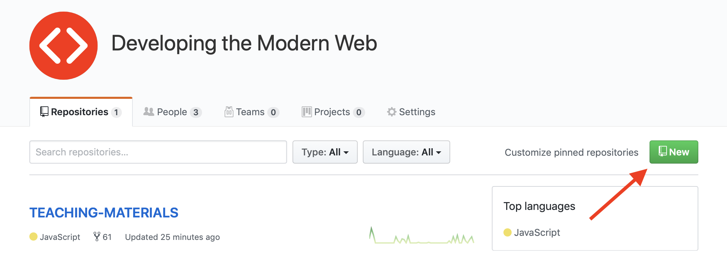Switch to the Teams tab

click(x=252, y=112)
